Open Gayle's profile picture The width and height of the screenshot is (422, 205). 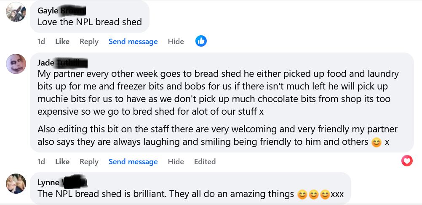coord(16,12)
